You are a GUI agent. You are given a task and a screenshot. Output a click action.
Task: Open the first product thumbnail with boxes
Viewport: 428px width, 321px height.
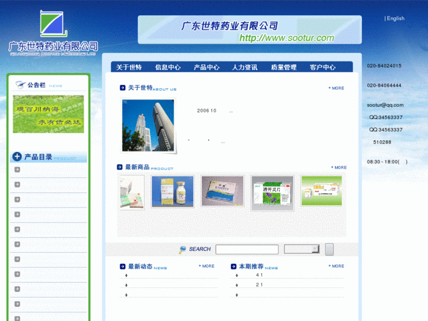[132, 193]
